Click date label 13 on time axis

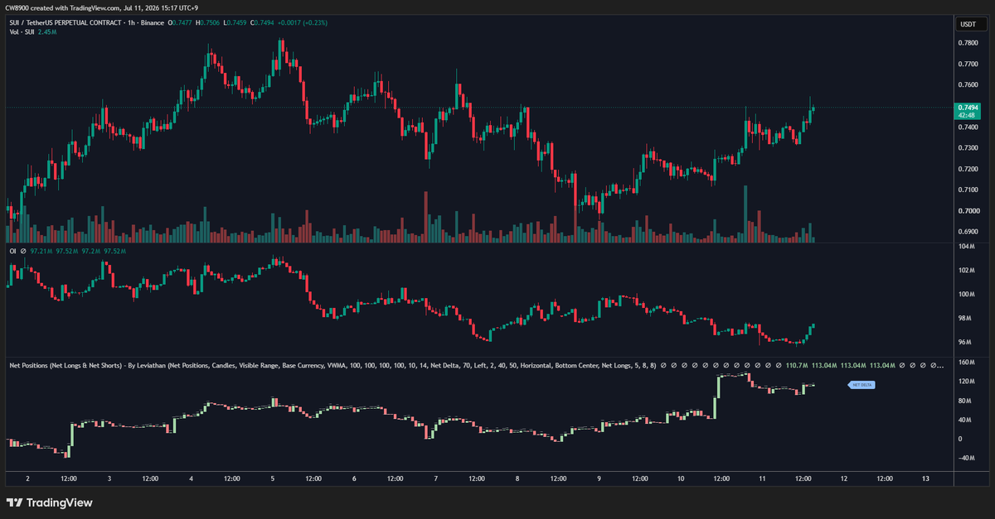pyautogui.click(x=925, y=478)
